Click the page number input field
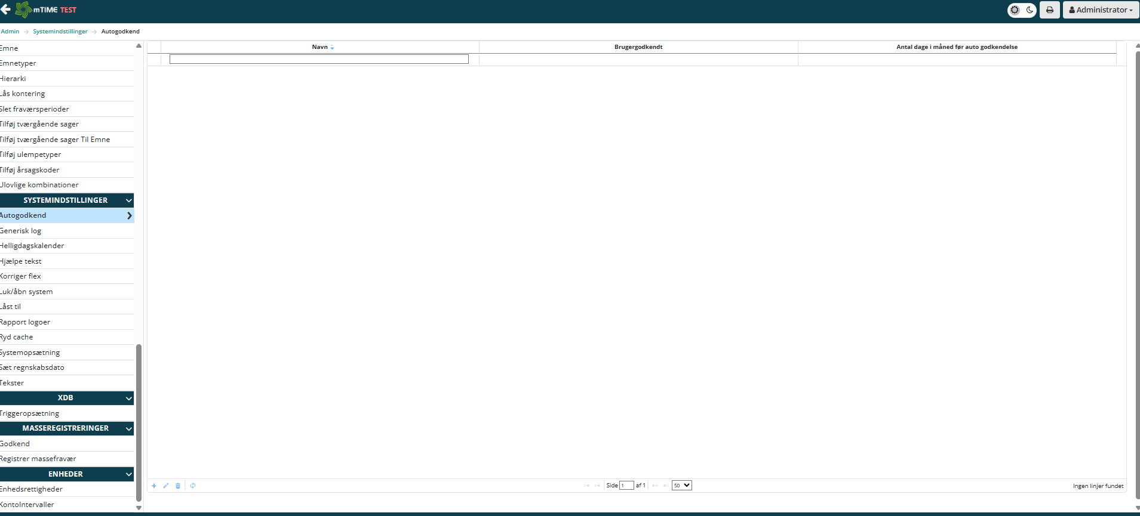The height and width of the screenshot is (516, 1140). click(x=626, y=486)
